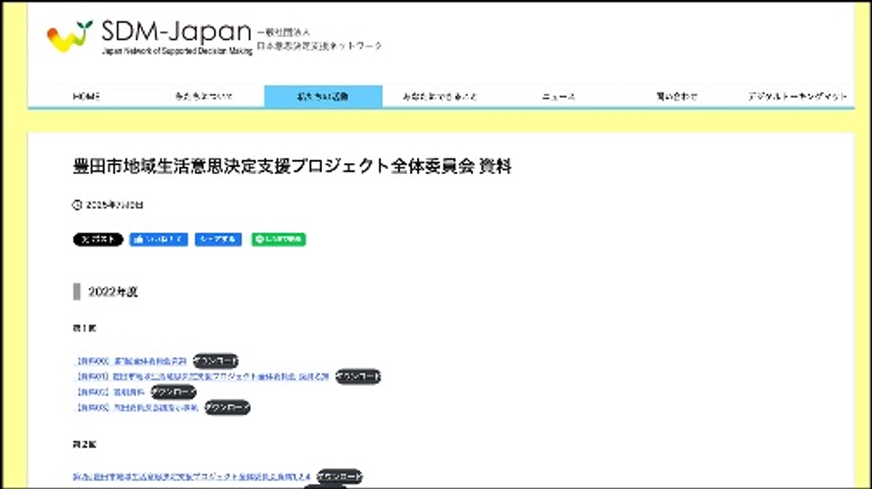Click ダウンロード next to 資料01

pyautogui.click(x=358, y=377)
